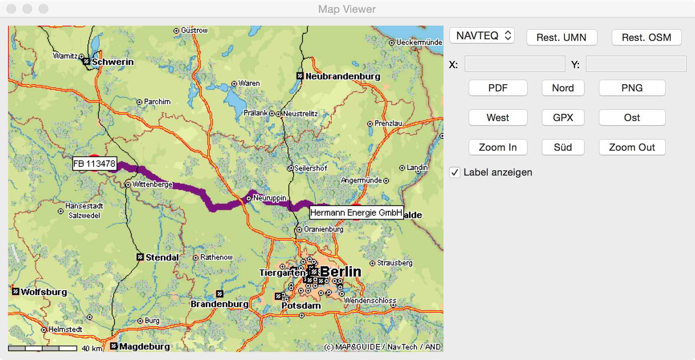
Task: Zoom In on the map
Action: pyautogui.click(x=498, y=147)
